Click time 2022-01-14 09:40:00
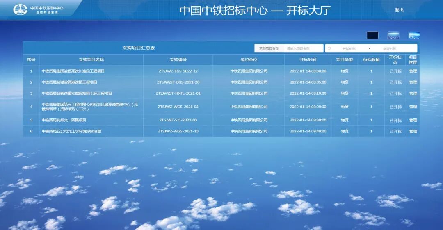 tap(308, 131)
